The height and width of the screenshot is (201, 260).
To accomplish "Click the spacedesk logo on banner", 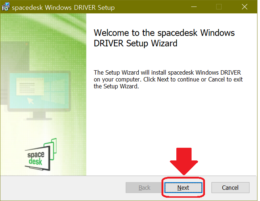I will click(x=41, y=155).
